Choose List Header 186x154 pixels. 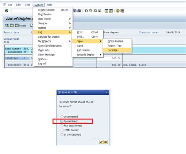87,50
